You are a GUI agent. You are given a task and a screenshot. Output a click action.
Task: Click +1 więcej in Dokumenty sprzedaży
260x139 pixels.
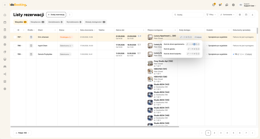coord(248,54)
